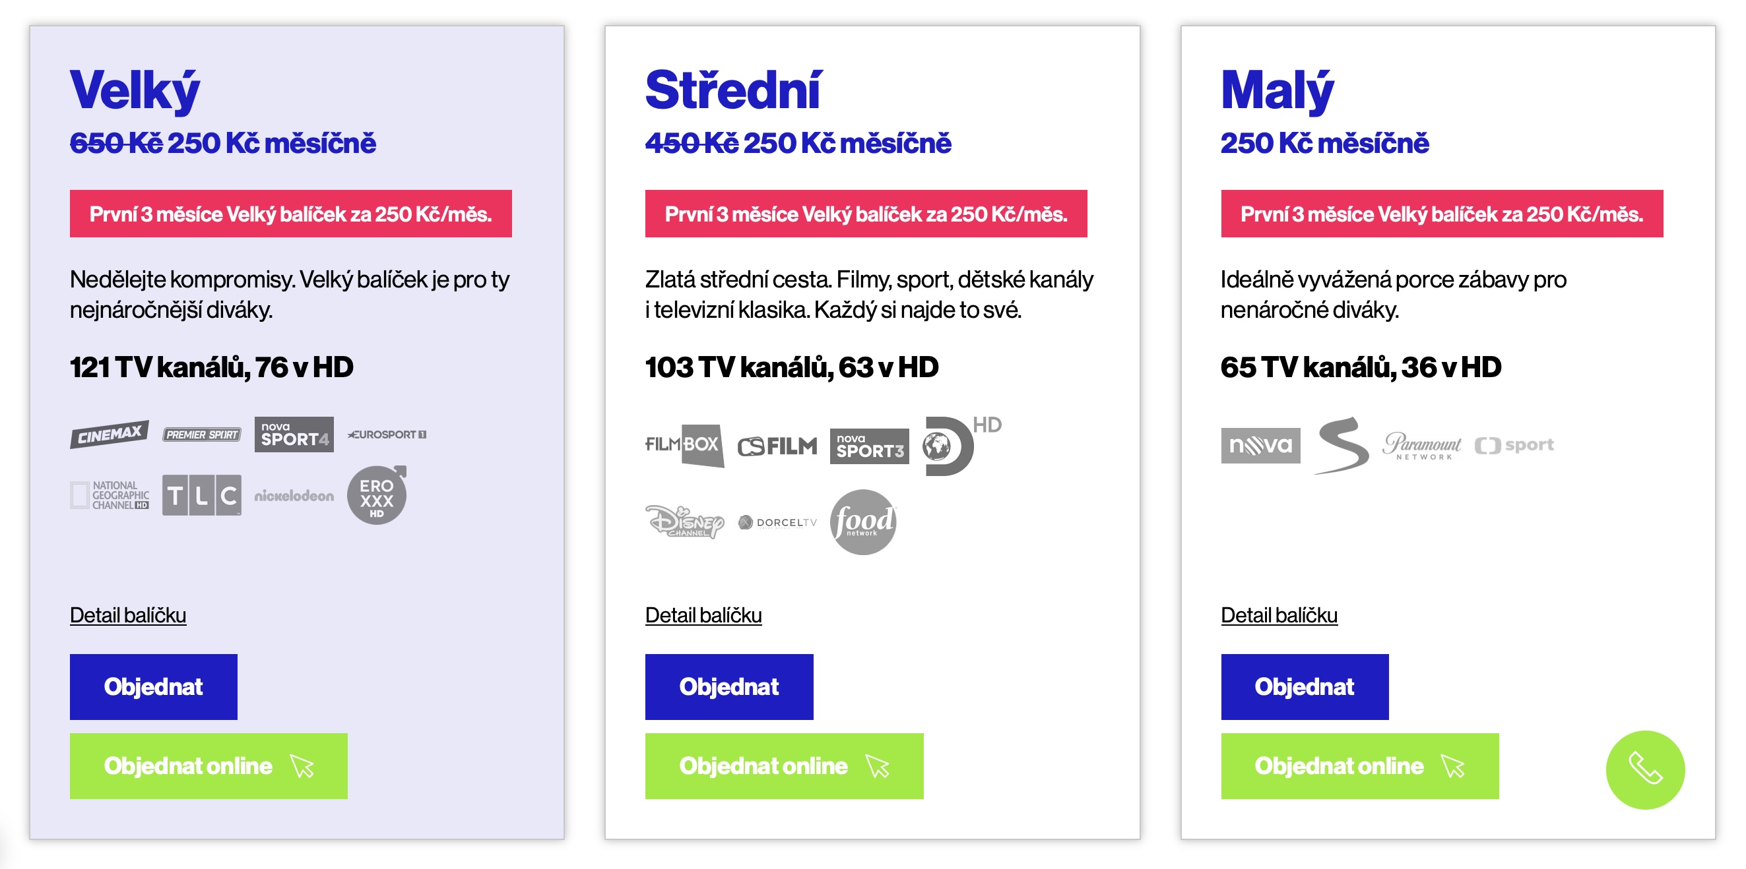
Task: Click the Paramount Network logo
Action: pos(1421,446)
